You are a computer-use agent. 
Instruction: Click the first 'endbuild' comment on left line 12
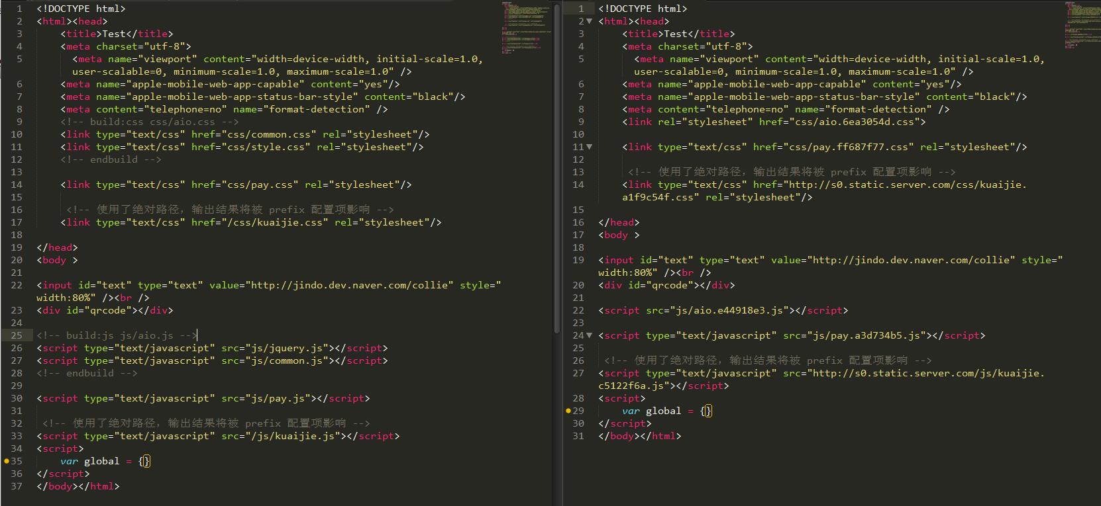[x=111, y=159]
